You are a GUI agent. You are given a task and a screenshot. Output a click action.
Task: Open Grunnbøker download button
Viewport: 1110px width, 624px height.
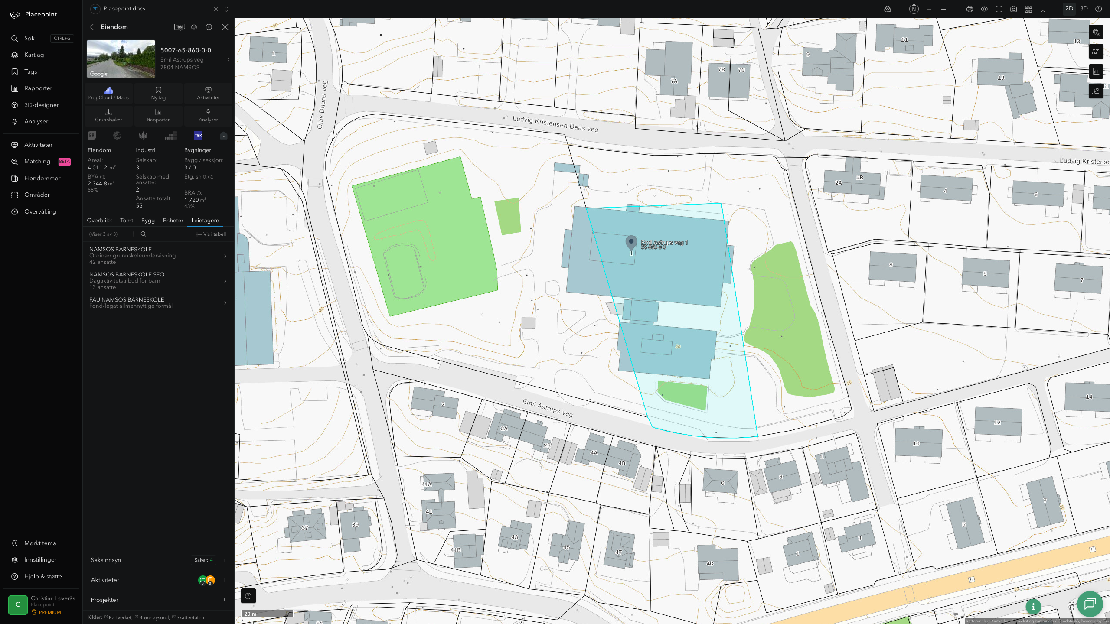tap(108, 116)
